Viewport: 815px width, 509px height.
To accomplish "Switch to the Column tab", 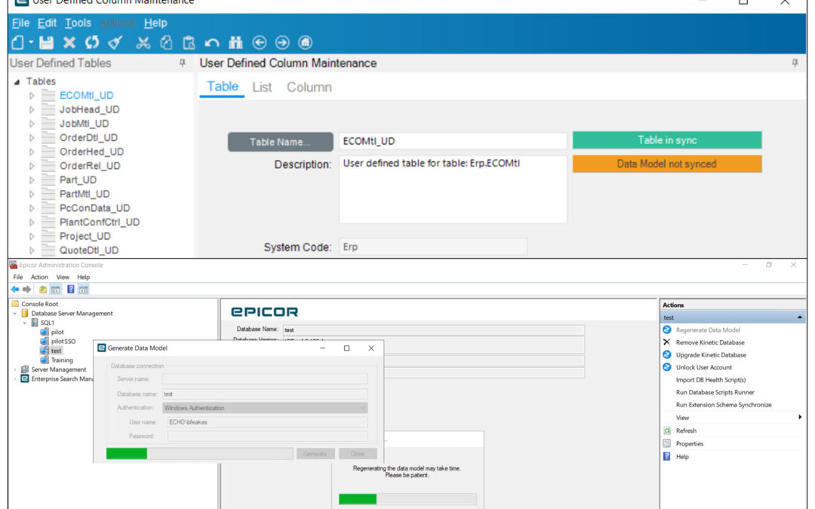I will point(309,87).
